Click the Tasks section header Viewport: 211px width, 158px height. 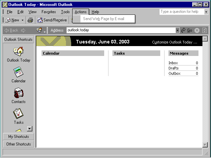click(136, 53)
